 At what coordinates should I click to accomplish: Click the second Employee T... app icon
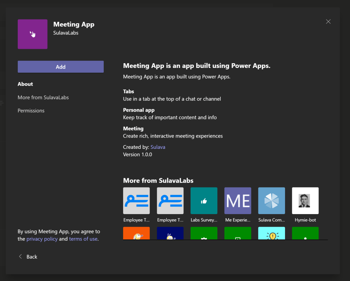pyautogui.click(x=170, y=201)
